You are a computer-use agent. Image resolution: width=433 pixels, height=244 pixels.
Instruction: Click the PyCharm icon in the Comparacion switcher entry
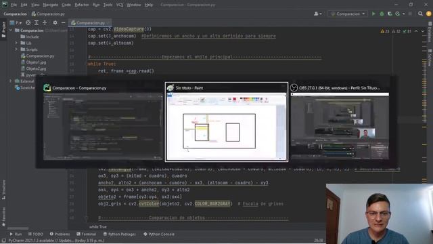(x=47, y=87)
